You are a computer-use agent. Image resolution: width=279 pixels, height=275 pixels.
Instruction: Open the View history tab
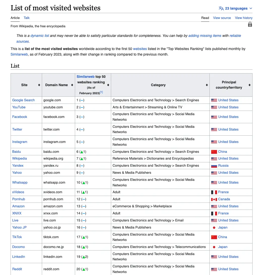pyautogui.click(x=243, y=18)
